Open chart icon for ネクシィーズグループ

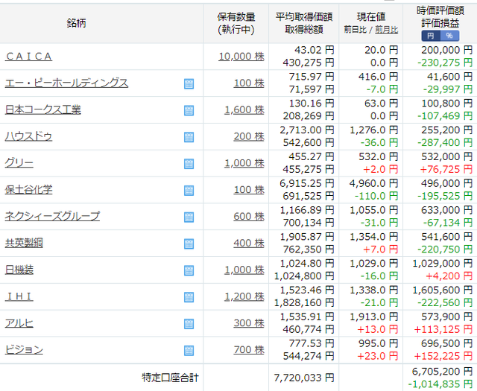tap(189, 217)
